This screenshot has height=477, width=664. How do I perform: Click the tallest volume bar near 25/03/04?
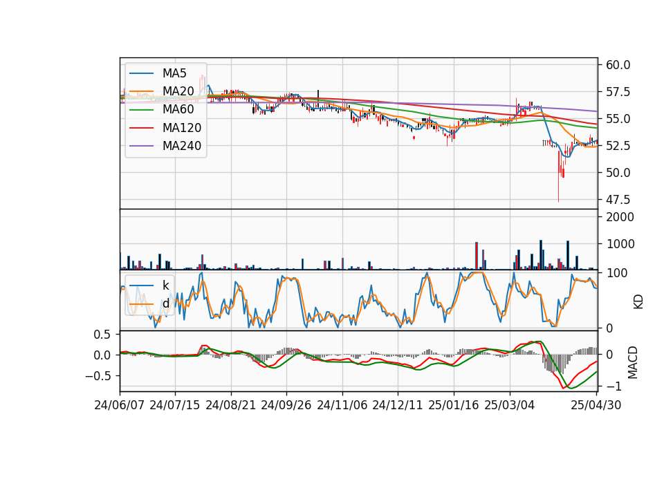point(541,255)
